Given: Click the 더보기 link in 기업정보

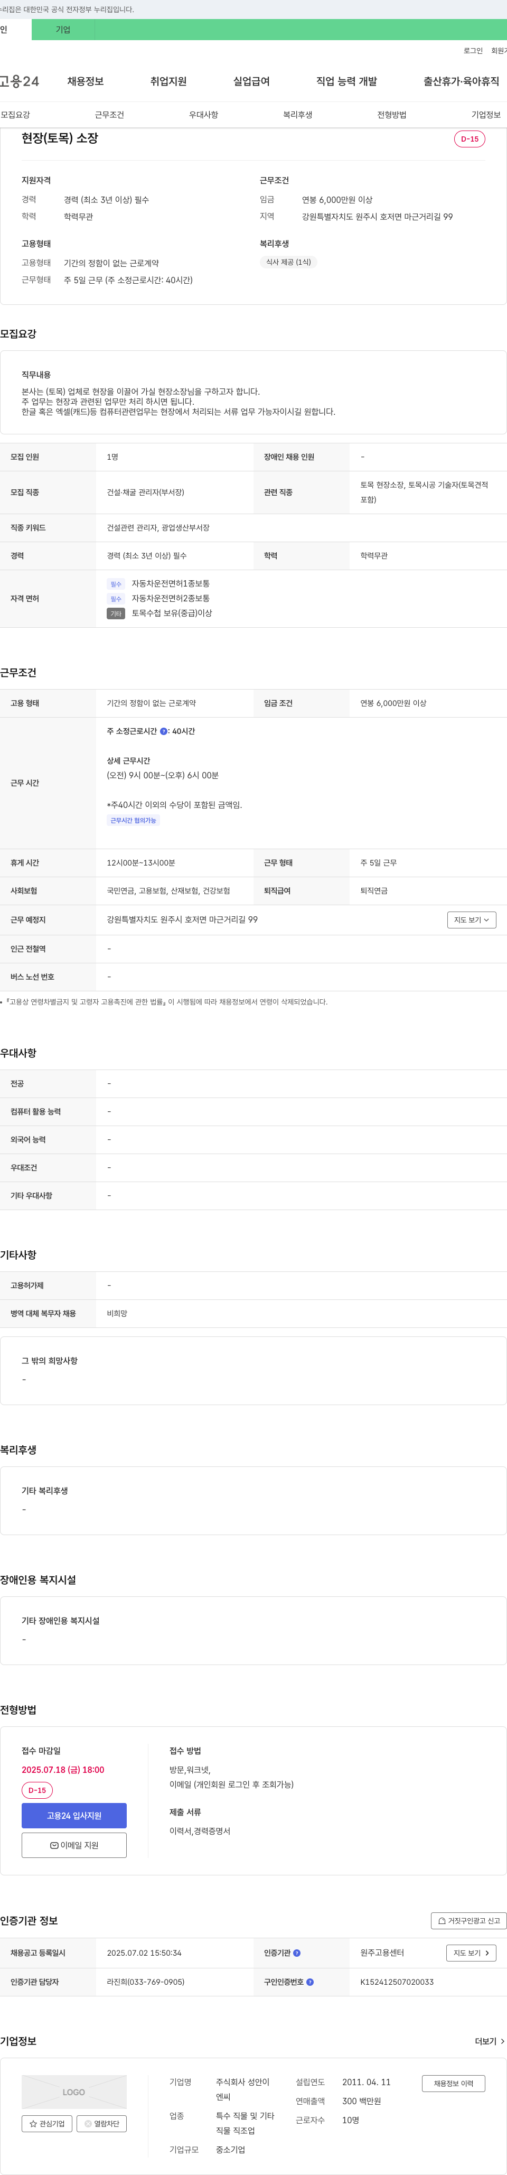Looking at the screenshot, I should (489, 2042).
